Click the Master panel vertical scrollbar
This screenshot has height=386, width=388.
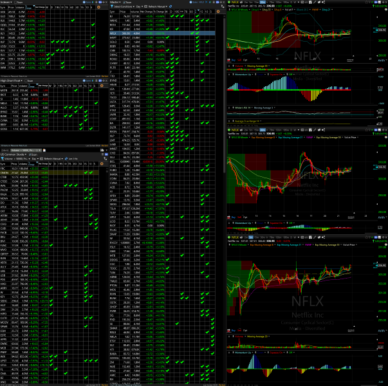(x=225, y=94)
